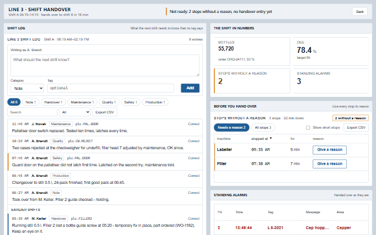Open the OEE 78.4 % tile
Screen dimensions: 376x235
pyautogui.click(x=331, y=51)
